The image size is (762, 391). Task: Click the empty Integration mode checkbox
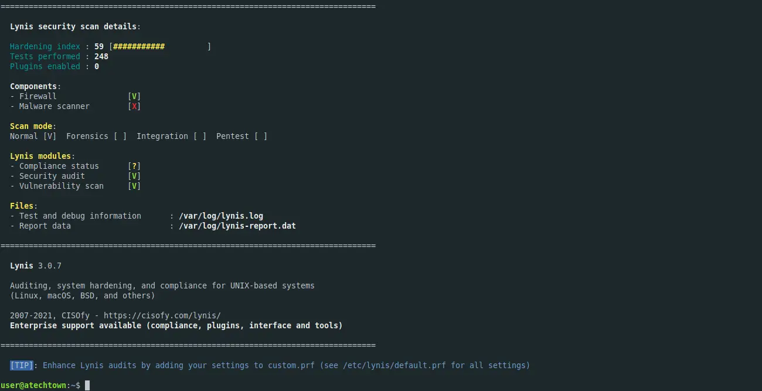coord(200,136)
